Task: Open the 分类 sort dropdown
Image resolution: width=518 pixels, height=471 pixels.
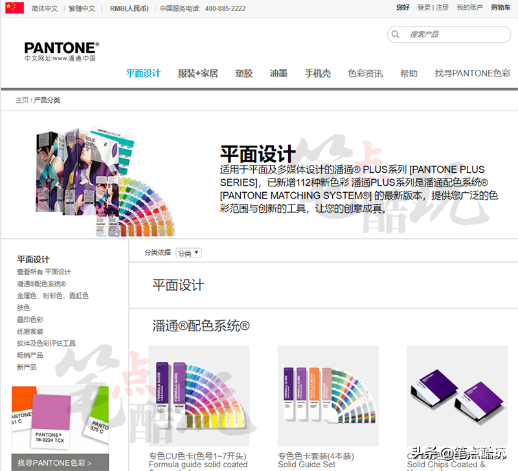Action: click(x=188, y=253)
